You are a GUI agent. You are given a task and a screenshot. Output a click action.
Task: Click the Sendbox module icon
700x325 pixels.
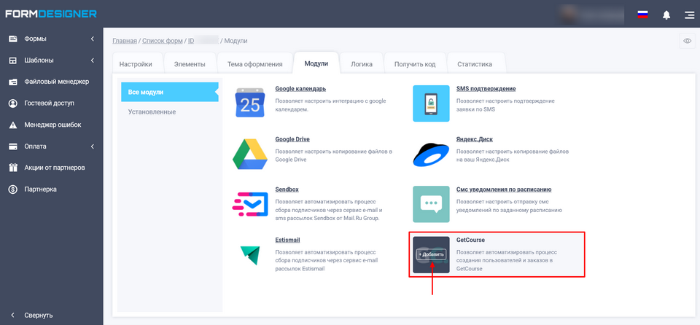[x=250, y=205]
